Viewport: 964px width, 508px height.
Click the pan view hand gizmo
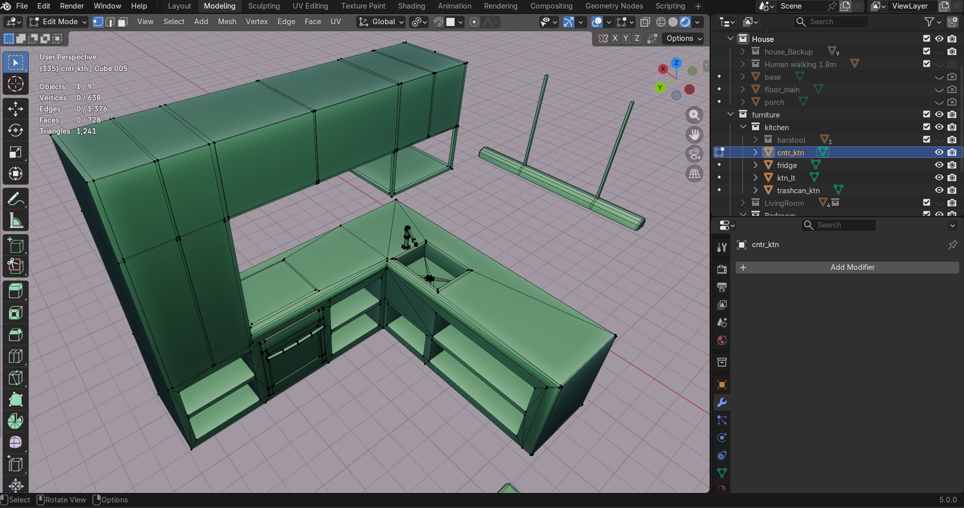tap(694, 135)
